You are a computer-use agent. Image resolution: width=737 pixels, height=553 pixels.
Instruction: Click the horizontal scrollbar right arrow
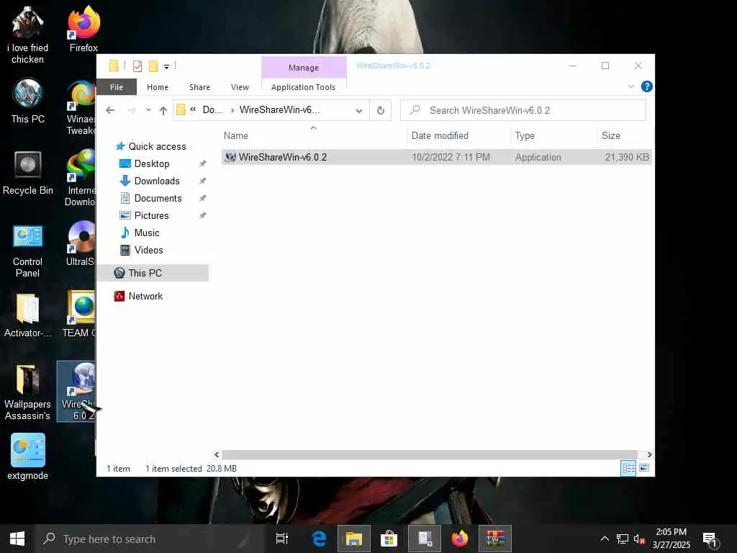649,455
